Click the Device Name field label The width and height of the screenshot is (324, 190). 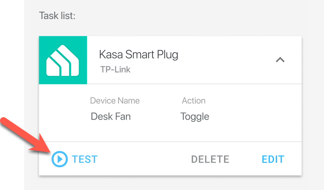click(x=115, y=101)
